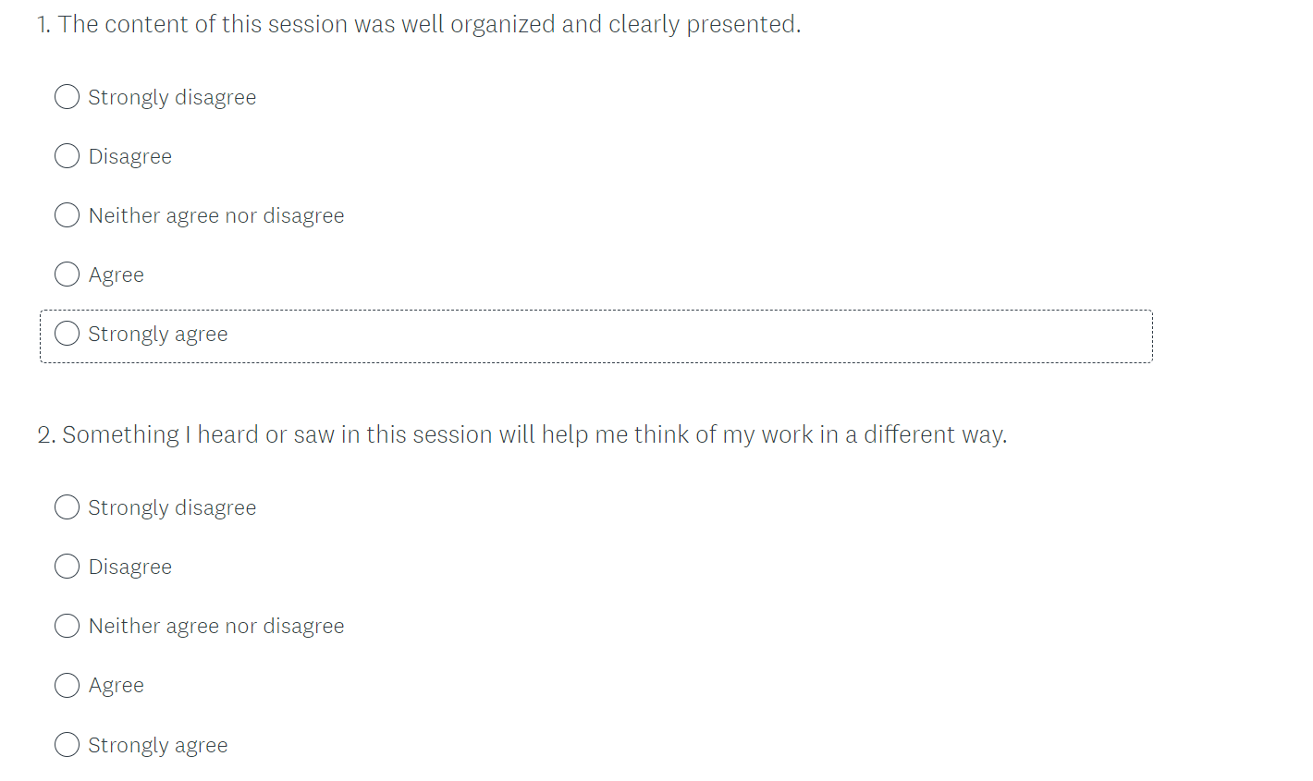Viewport: 1313px width, 781px height.
Task: Click the 'Strongly agree' label text under question 2
Action: pyautogui.click(x=158, y=746)
